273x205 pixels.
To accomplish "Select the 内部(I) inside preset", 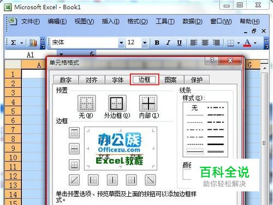I will (x=148, y=103).
